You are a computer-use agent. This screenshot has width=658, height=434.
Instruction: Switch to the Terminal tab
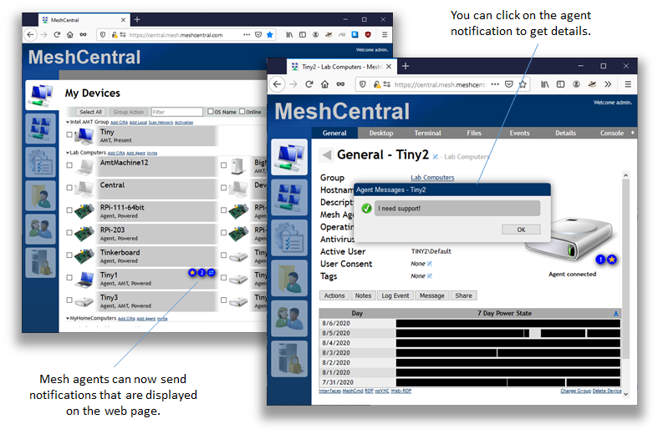427,133
